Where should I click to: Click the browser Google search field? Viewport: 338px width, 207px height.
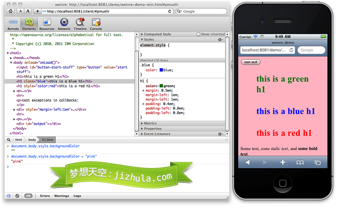[x=201, y=11]
